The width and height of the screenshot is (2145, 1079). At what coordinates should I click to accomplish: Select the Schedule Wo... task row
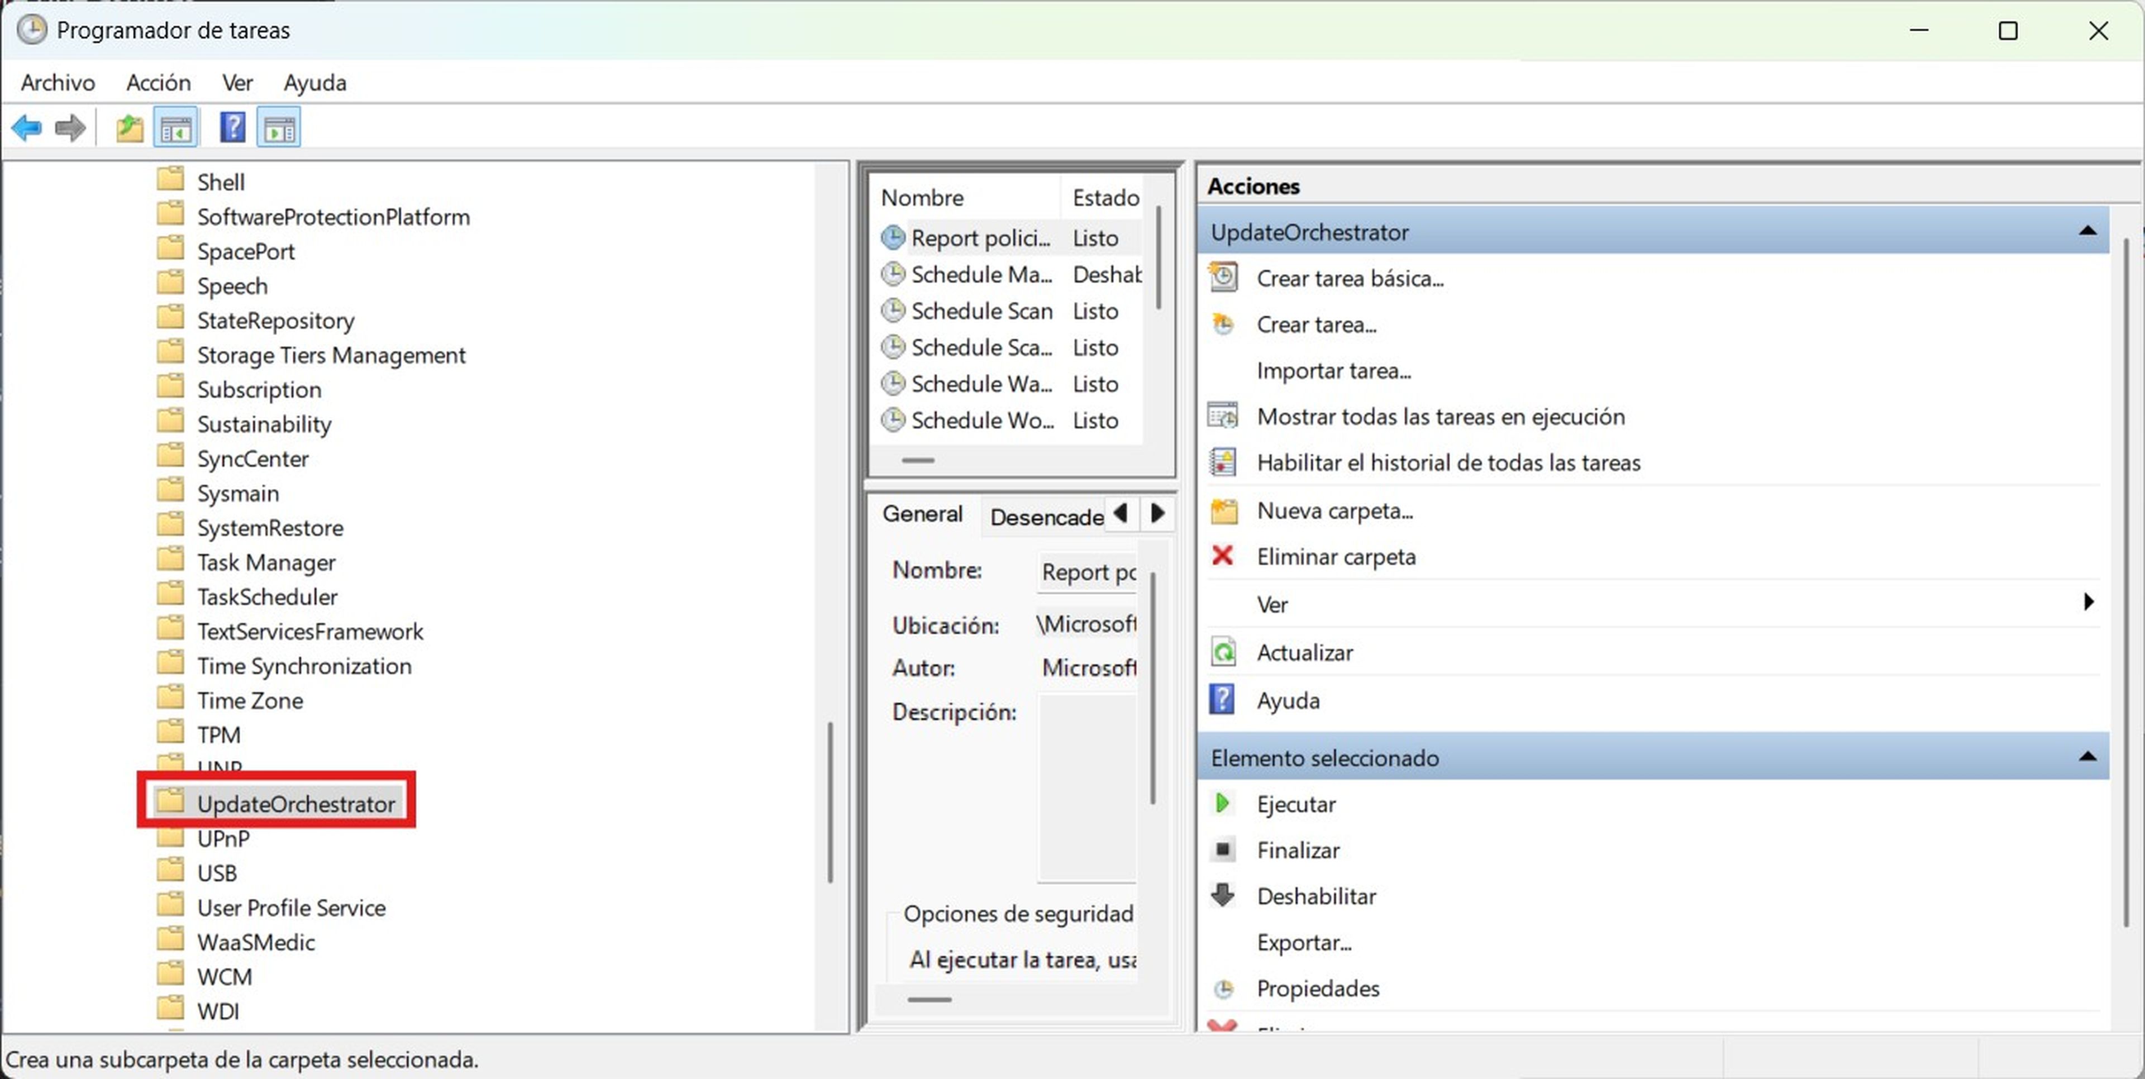1010,421
